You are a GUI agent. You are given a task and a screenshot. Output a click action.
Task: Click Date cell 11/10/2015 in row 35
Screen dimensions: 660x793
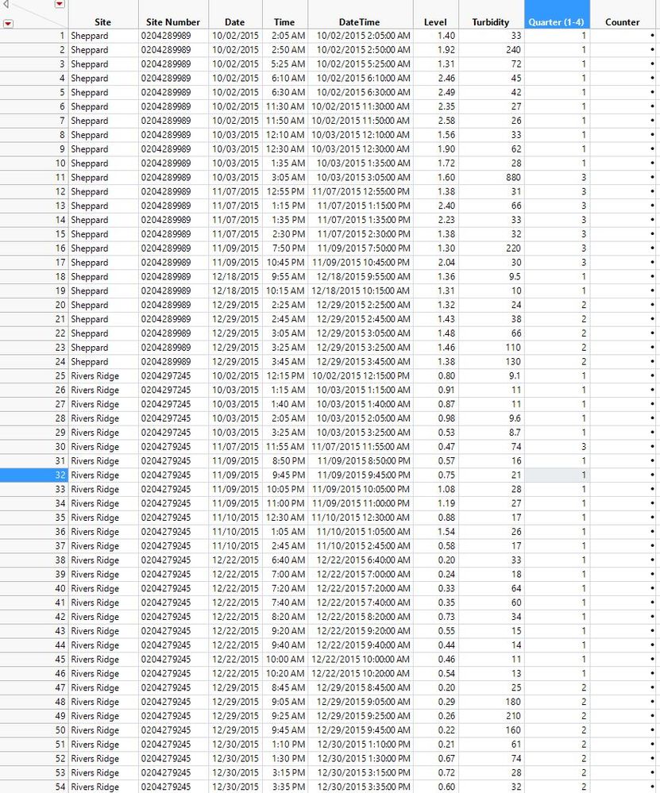pyautogui.click(x=235, y=518)
